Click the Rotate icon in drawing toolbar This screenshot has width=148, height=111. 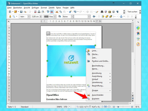point(94,16)
